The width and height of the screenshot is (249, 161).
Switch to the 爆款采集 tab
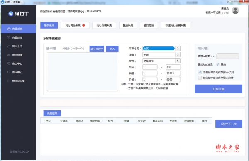pos(49,25)
